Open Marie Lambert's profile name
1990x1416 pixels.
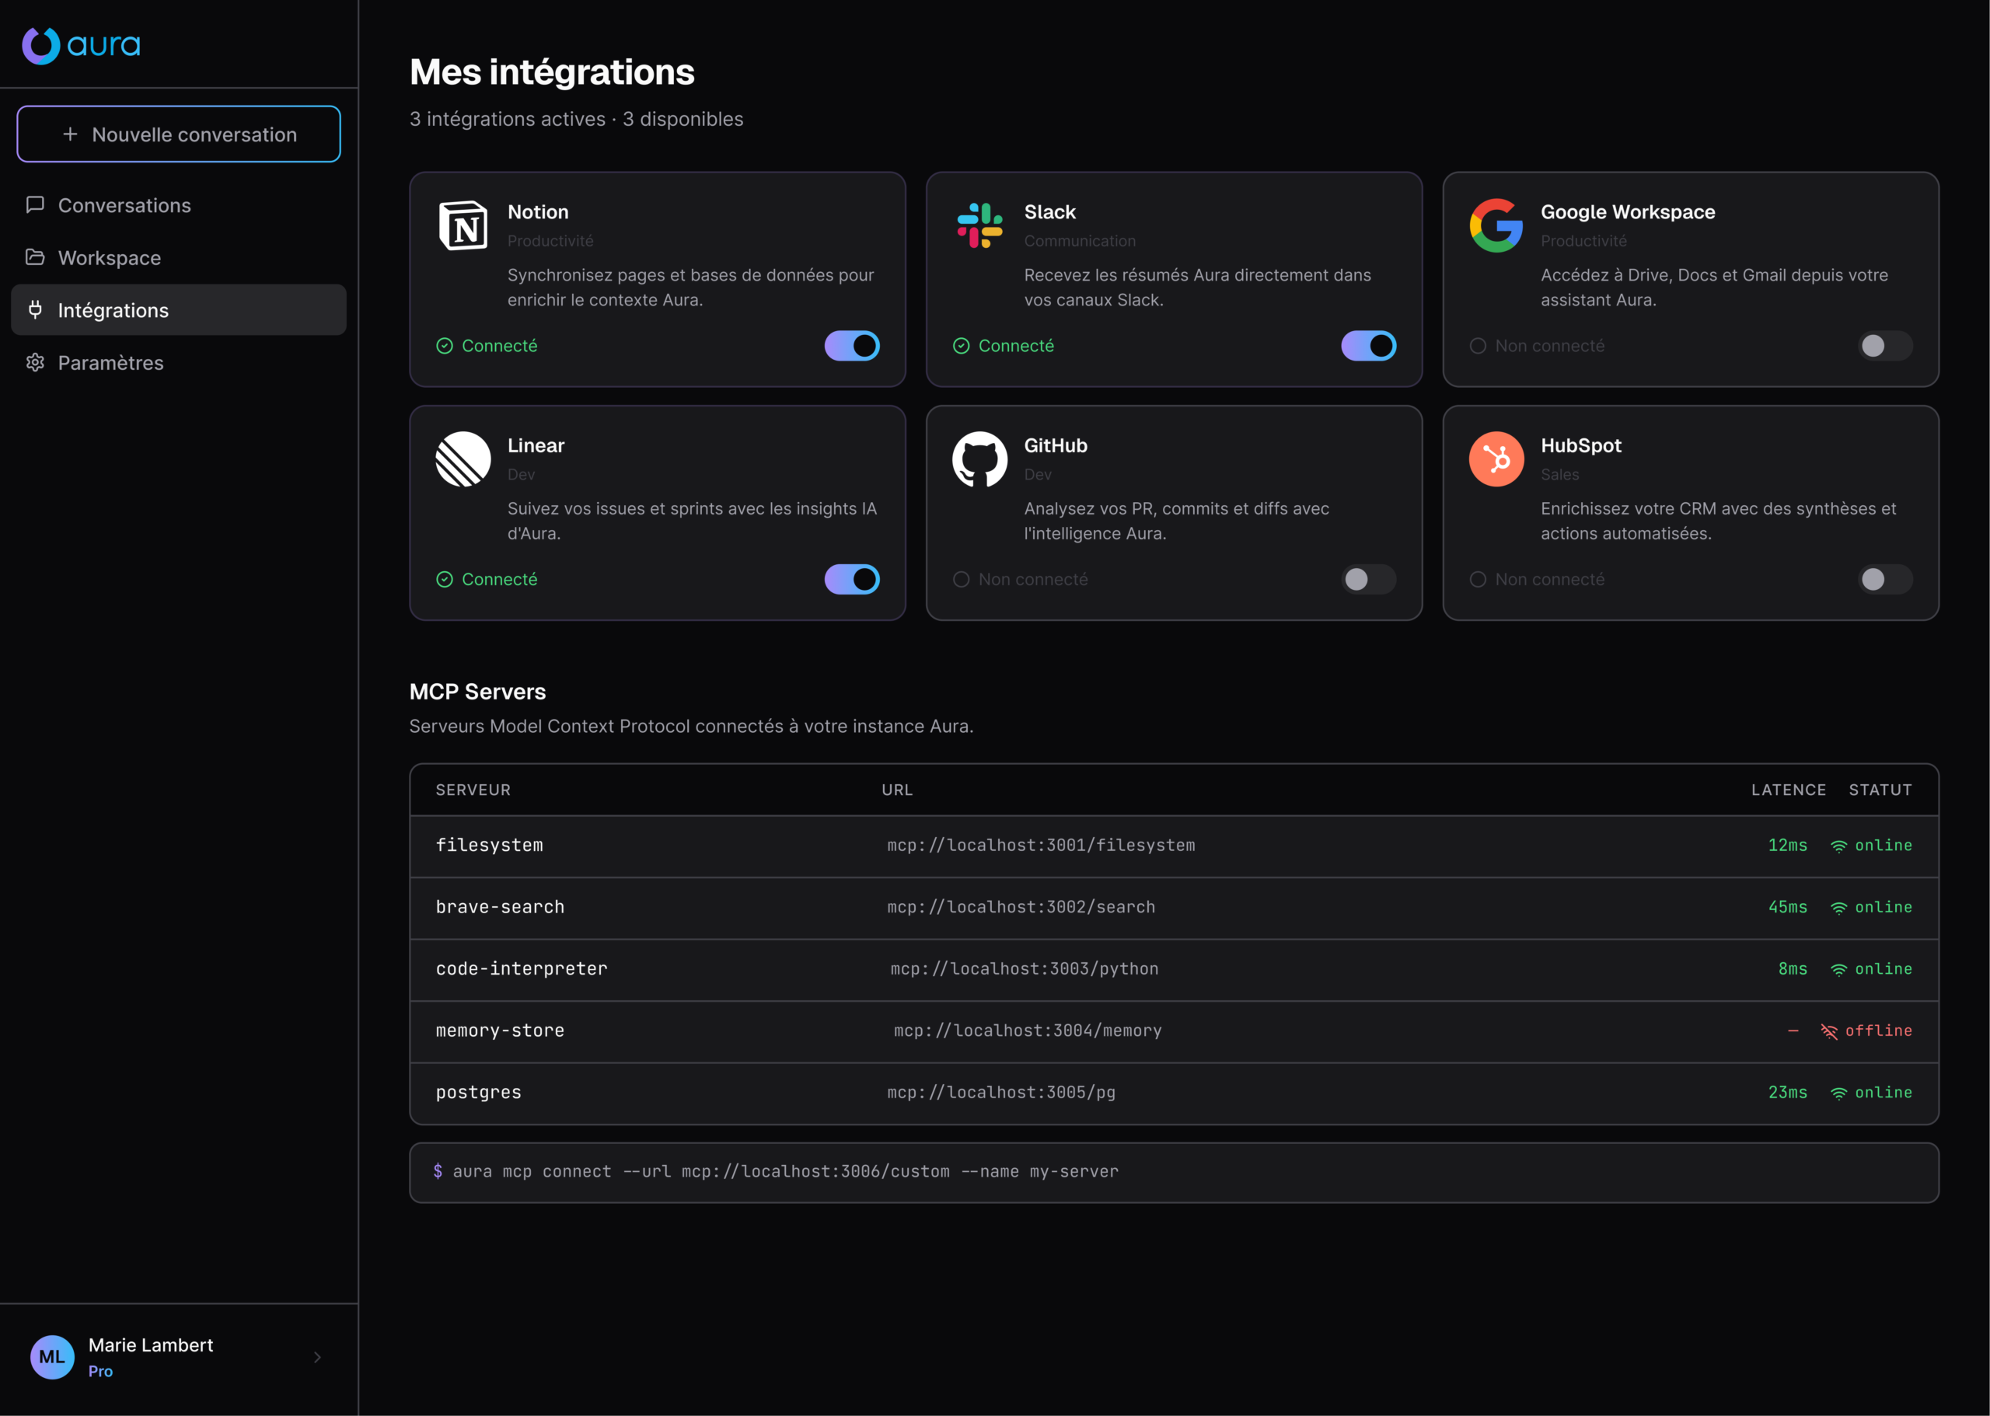[151, 1345]
